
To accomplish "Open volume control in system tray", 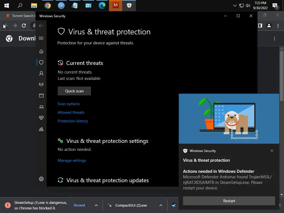I will (x=248, y=6).
